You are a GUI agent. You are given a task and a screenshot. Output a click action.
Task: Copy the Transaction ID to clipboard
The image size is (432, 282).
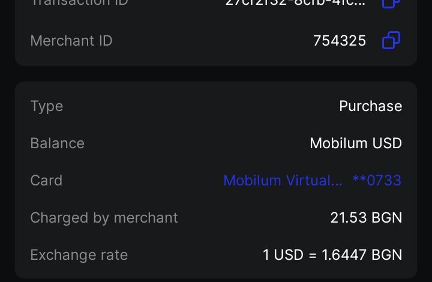(391, 3)
